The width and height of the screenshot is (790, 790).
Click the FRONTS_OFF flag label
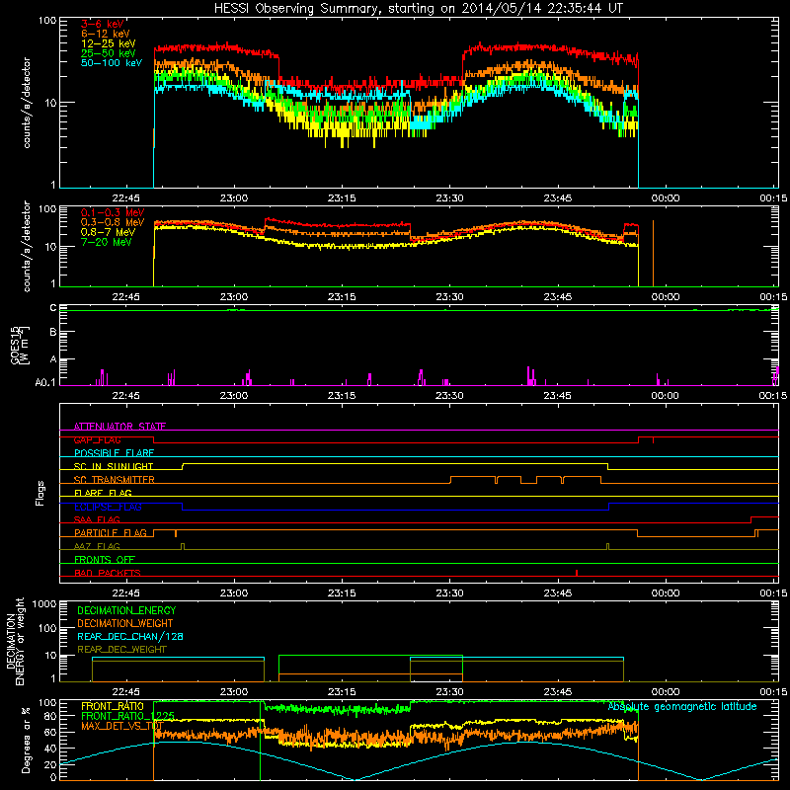coord(105,559)
